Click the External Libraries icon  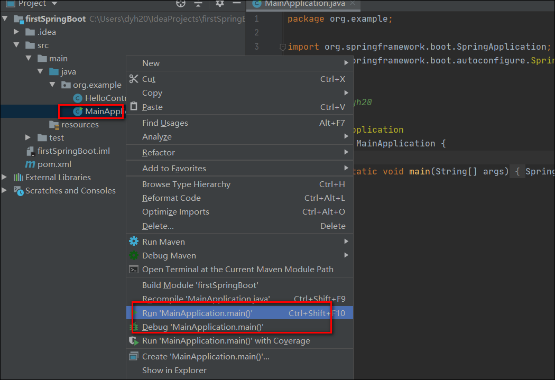[18, 178]
